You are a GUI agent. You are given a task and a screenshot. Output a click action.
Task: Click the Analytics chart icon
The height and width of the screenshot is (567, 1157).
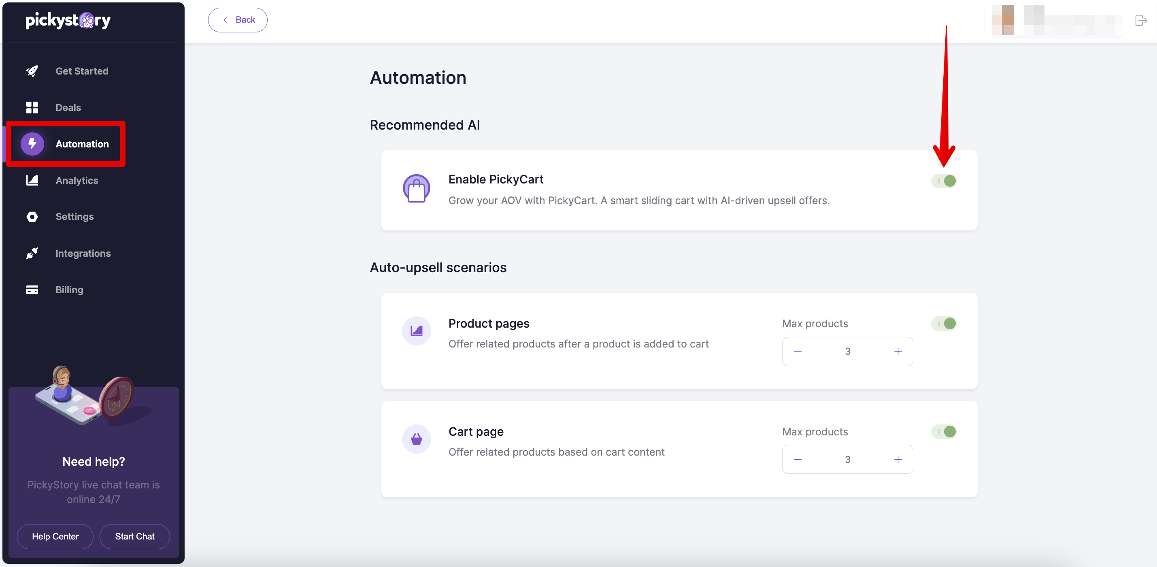[x=32, y=180]
